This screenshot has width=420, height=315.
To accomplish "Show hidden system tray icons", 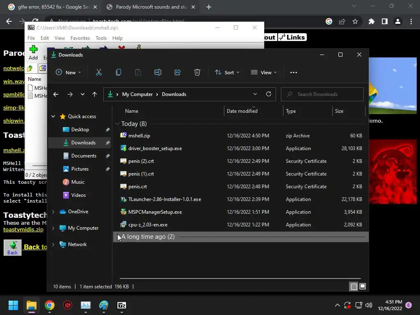I will [x=338, y=305].
